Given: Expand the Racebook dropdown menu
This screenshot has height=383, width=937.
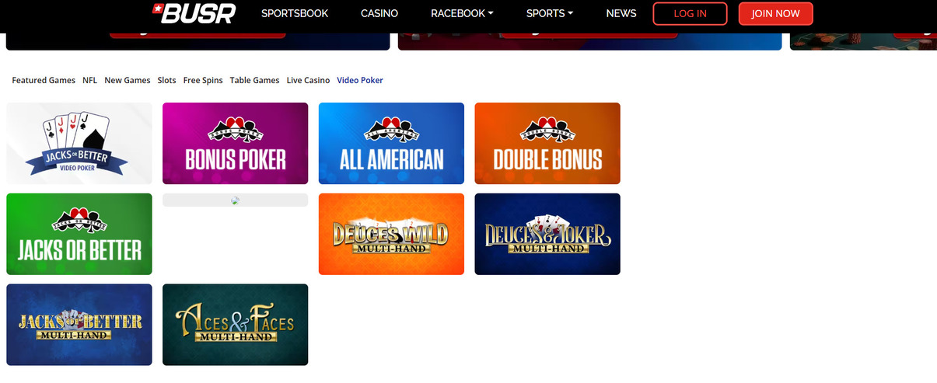Looking at the screenshot, I should tap(462, 13).
